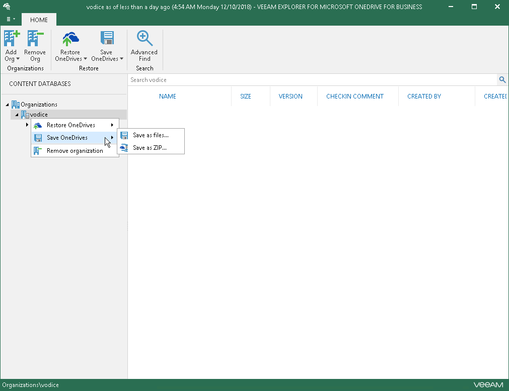
Task: Open the Add Org dropdown arrow
Action: (18, 59)
